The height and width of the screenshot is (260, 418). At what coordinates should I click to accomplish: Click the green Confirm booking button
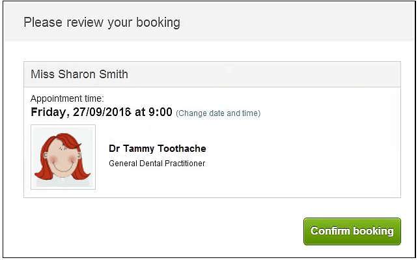pyautogui.click(x=352, y=231)
